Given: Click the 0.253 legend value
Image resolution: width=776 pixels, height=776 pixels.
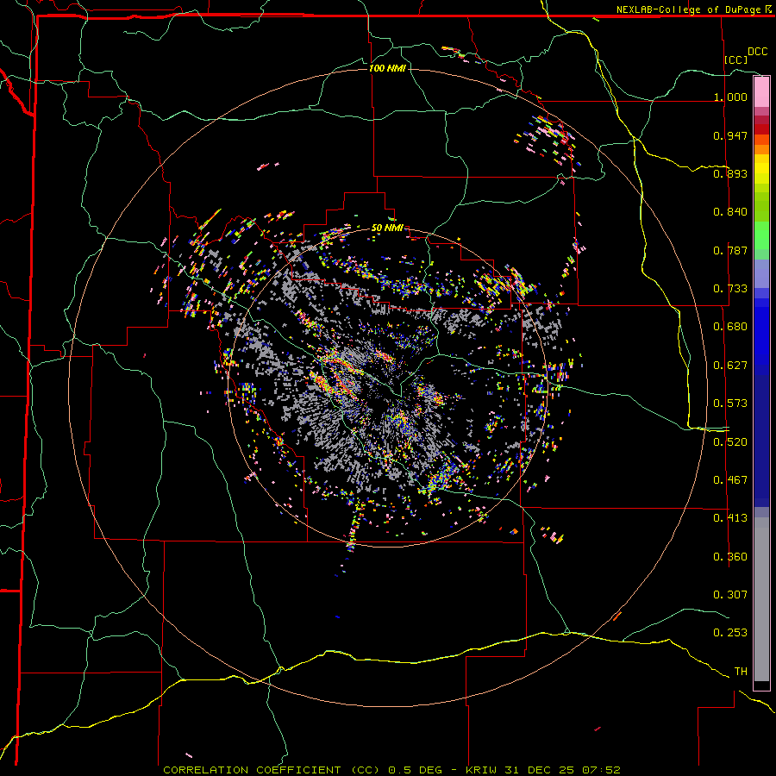Looking at the screenshot, I should [730, 633].
